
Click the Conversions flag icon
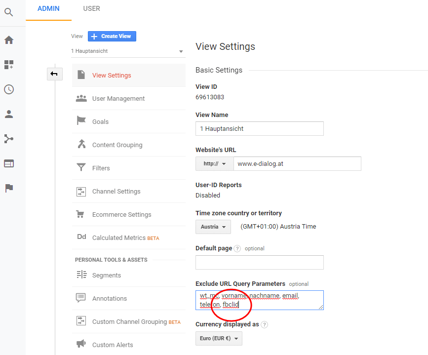point(9,188)
